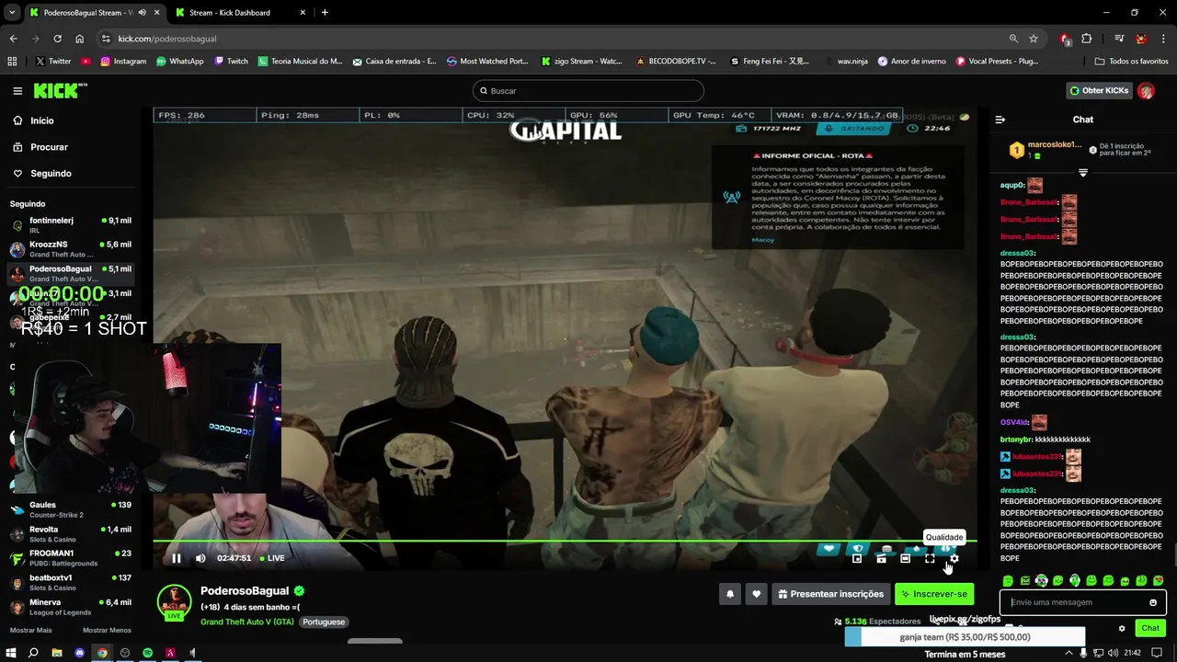Open the user profile avatar menu
The image size is (1177, 662).
[x=1146, y=91]
